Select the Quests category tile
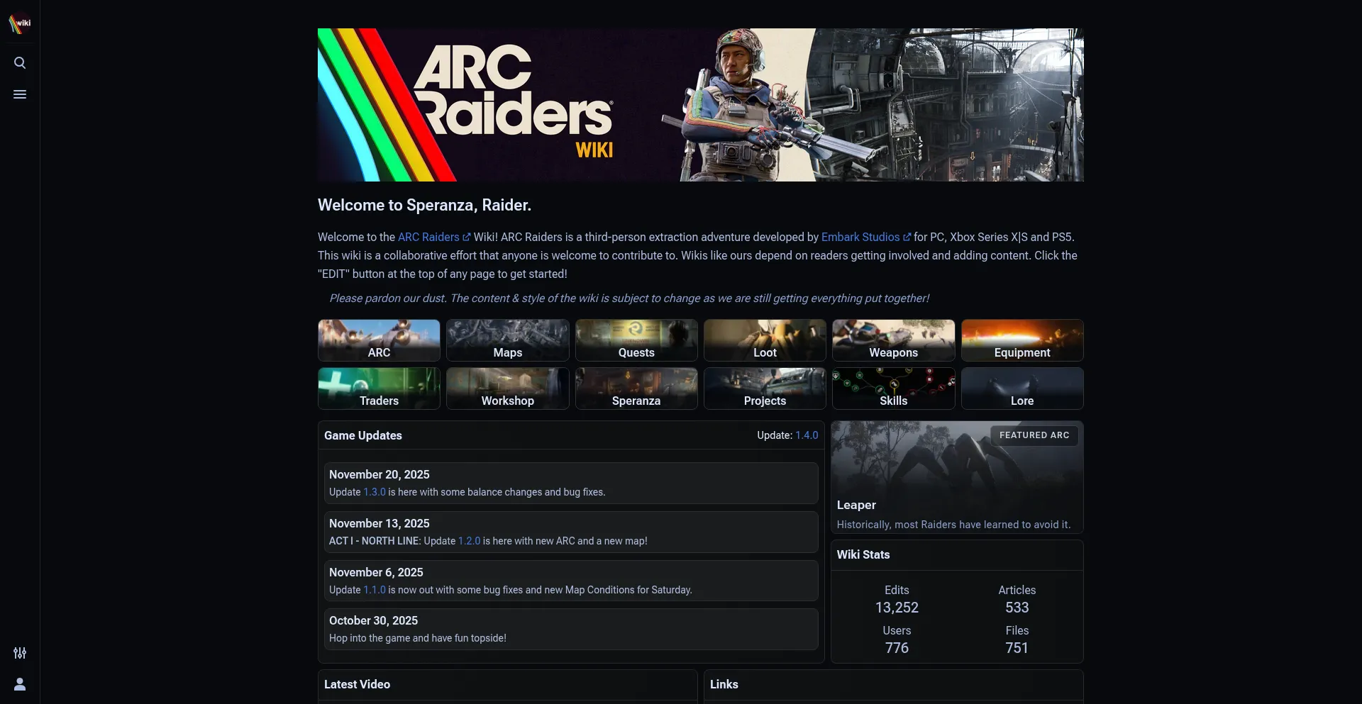This screenshot has width=1362, height=704. (636, 340)
